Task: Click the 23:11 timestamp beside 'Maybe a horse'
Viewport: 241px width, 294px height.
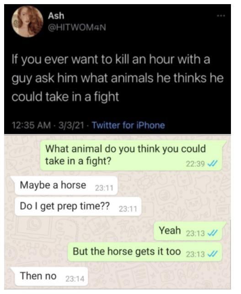Action: [x=104, y=188]
